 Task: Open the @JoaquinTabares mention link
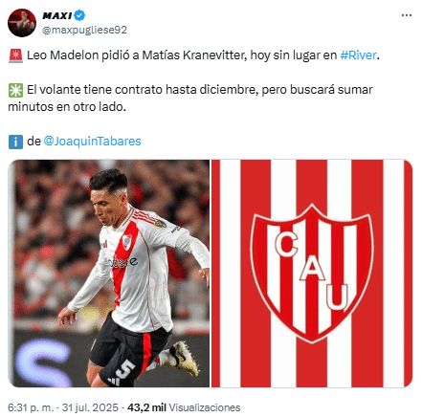coord(92,141)
